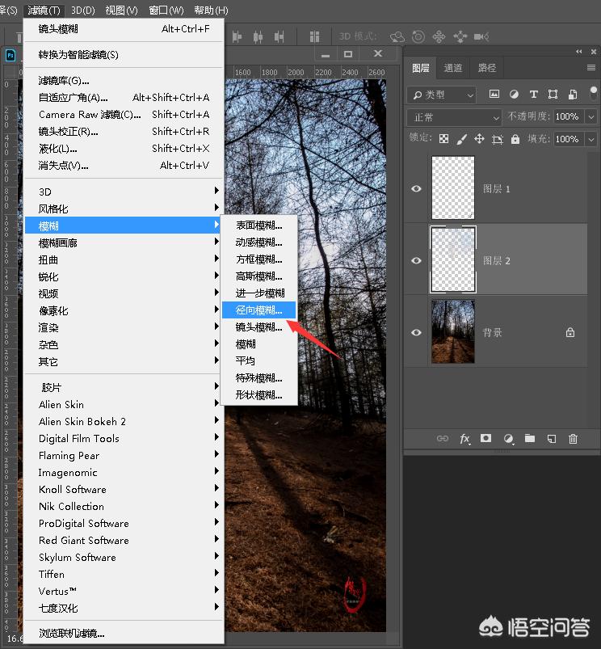
Task: Open the 窗口(W) menu
Action: click(x=166, y=10)
